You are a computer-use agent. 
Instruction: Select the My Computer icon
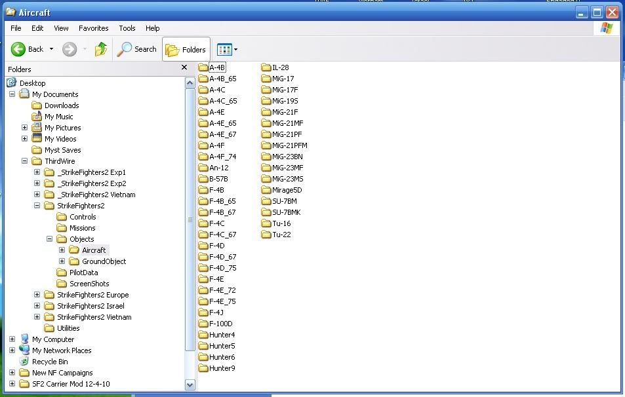pyautogui.click(x=24, y=339)
